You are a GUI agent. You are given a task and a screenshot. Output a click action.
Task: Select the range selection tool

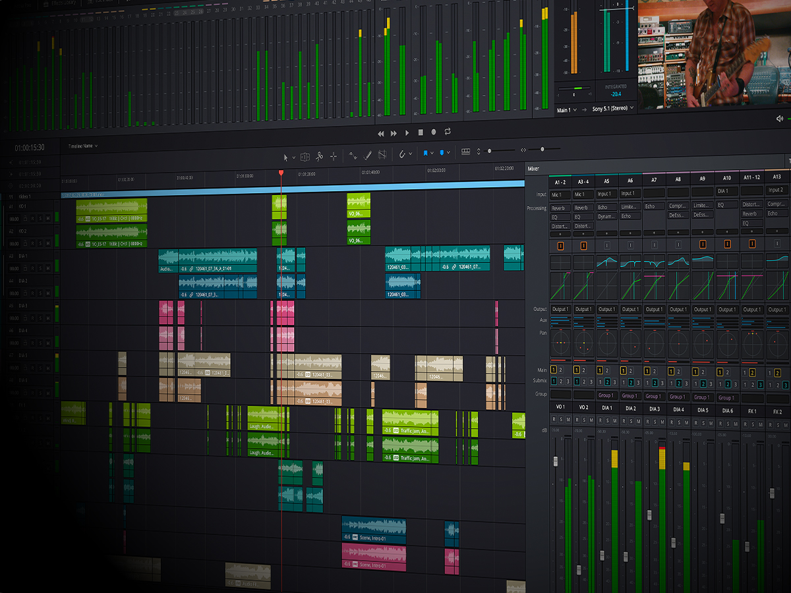305,157
